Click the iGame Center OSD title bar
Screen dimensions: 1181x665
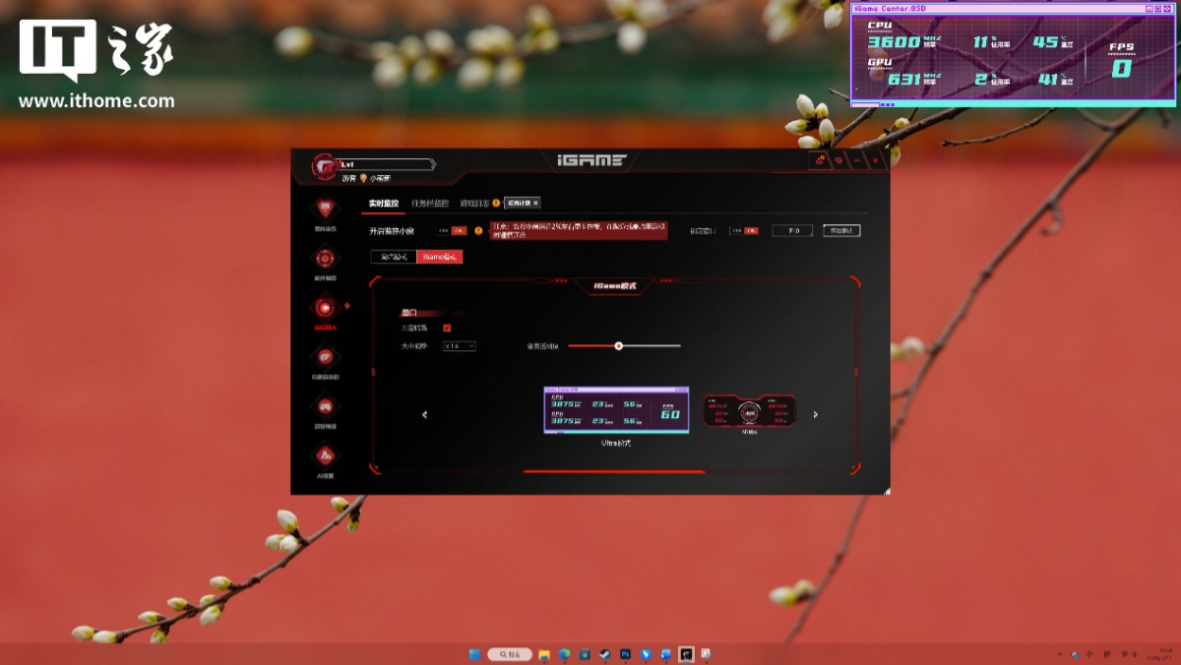click(x=1014, y=9)
